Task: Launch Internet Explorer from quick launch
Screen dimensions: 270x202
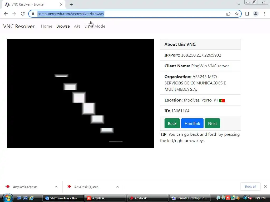Action: (31, 198)
